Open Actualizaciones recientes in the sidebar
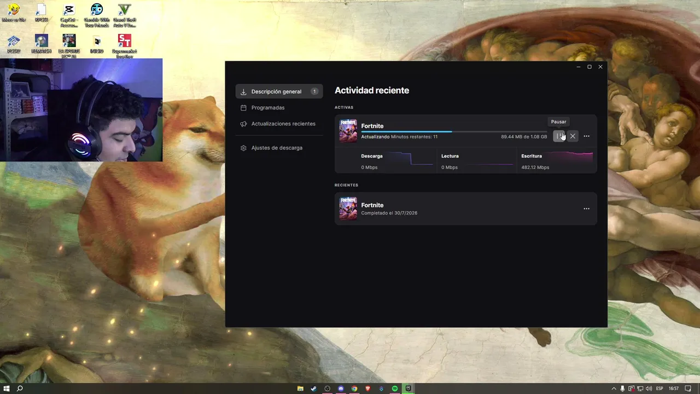The image size is (700, 394). point(279,124)
